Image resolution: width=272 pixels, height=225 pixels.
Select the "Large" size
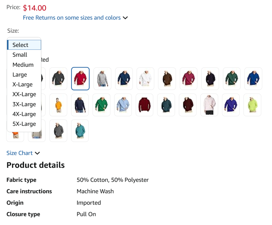(x=20, y=75)
